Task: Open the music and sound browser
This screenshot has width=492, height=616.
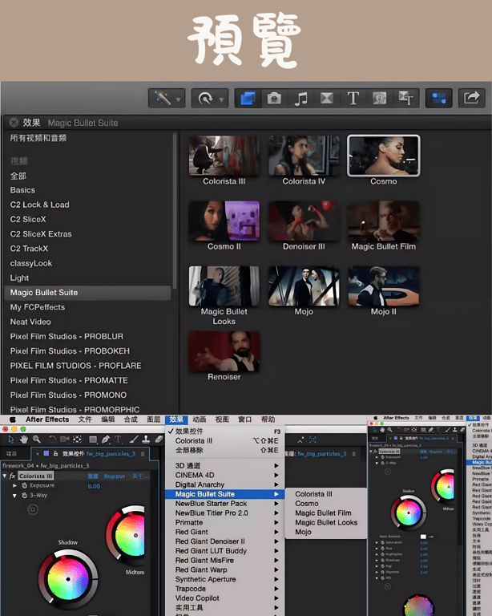Action: pyautogui.click(x=300, y=98)
